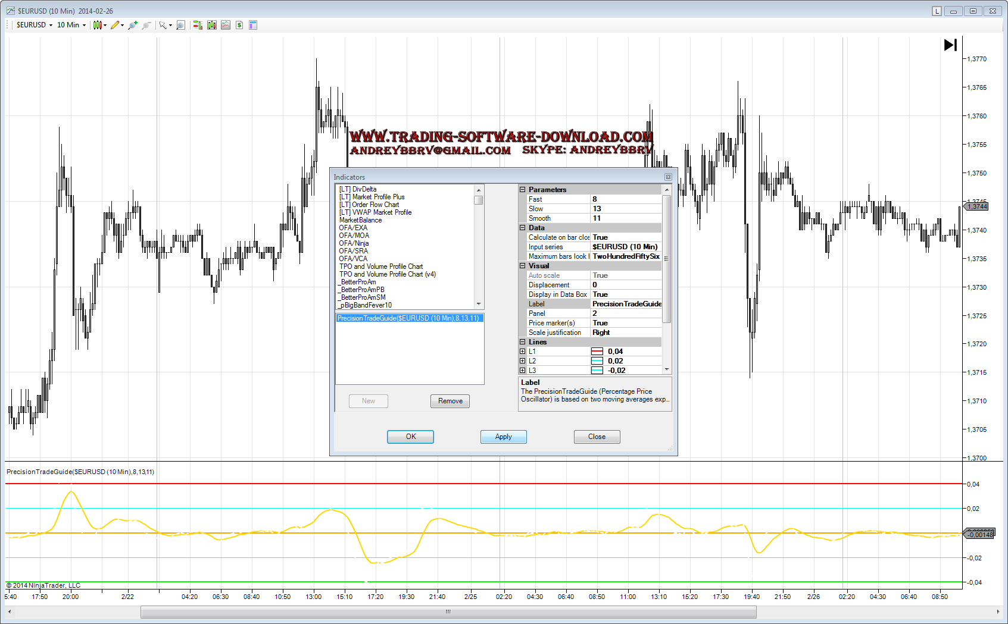The height and width of the screenshot is (624, 1008).
Task: Select the pencil drawing tools icon
Action: point(115,25)
